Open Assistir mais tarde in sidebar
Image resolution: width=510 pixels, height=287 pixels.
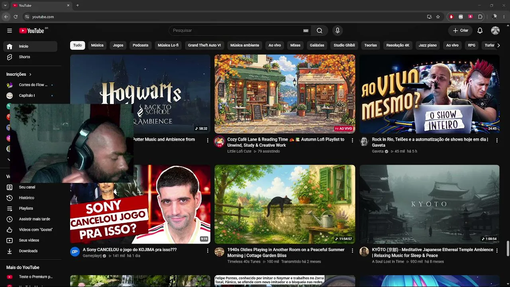30,219
